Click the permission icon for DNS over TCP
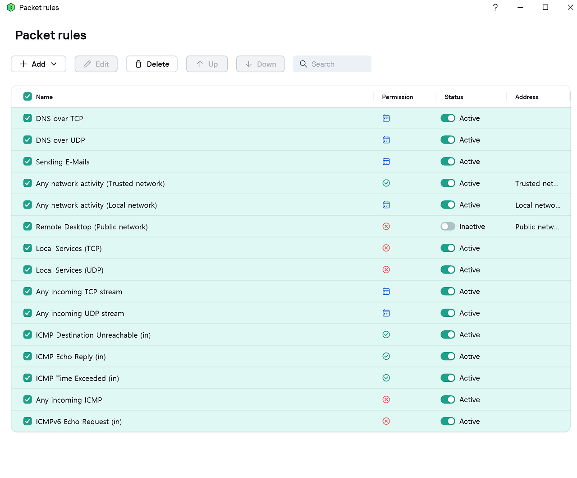577x478 pixels. [386, 118]
